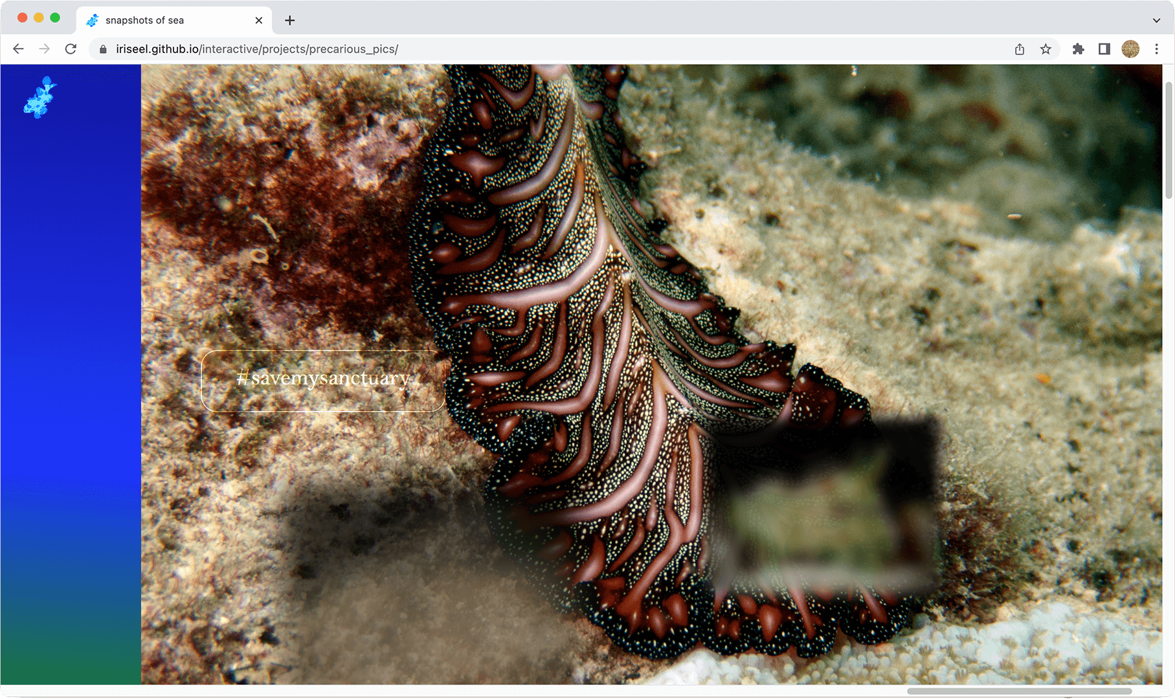This screenshot has width=1175, height=699.
Task: Share this page via share icon
Action: 1020,49
